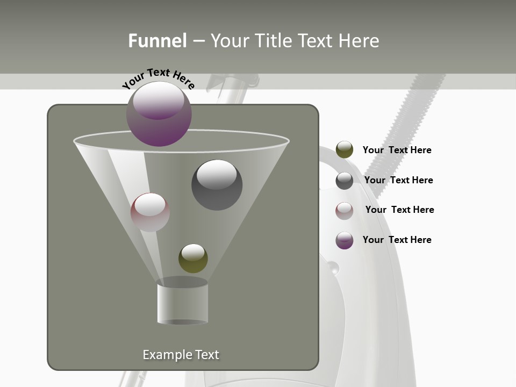Click the small round button on the vacuum body
The height and width of the screenshot is (387, 516).
coord(333,268)
